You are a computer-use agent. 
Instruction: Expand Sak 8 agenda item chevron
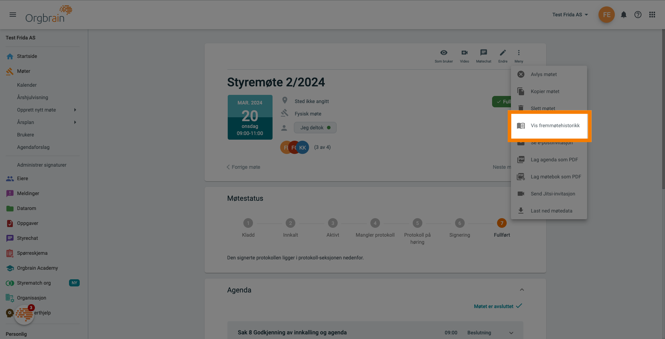point(511,333)
